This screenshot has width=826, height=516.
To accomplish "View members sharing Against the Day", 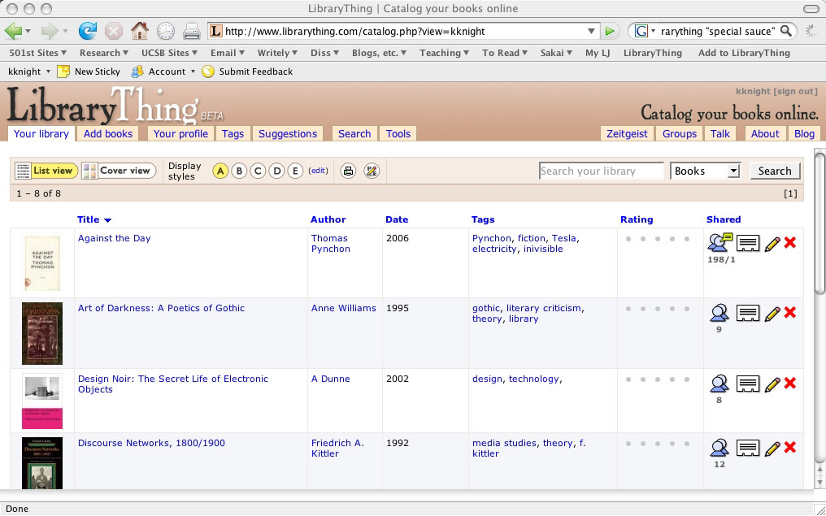I will (x=719, y=243).
